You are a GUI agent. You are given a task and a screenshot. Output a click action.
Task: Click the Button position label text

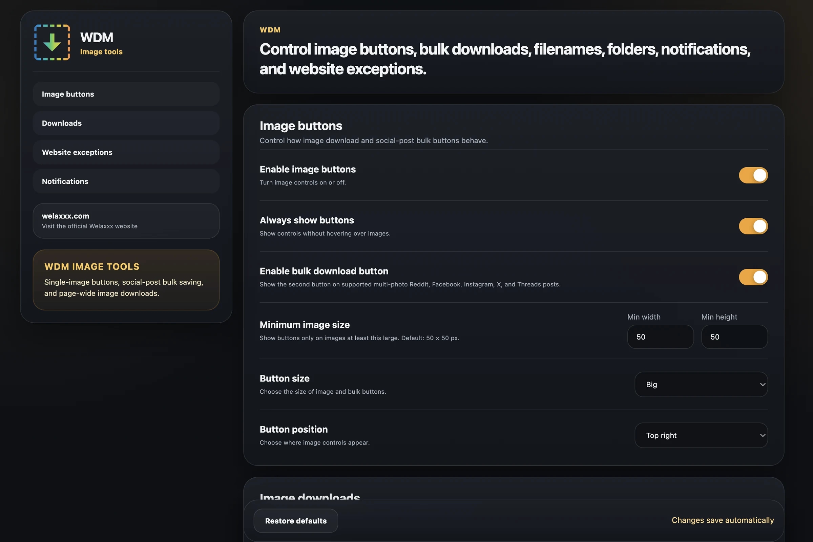pos(294,429)
